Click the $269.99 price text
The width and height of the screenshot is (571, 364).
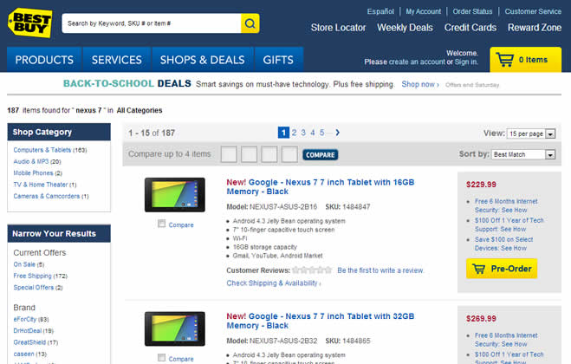481,318
